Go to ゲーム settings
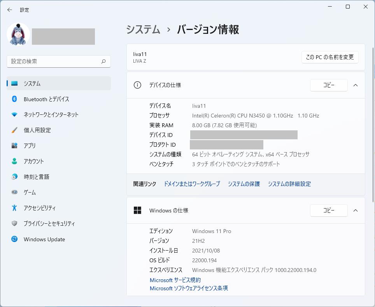Screen dimensions: 375x307 (x=59, y=192)
